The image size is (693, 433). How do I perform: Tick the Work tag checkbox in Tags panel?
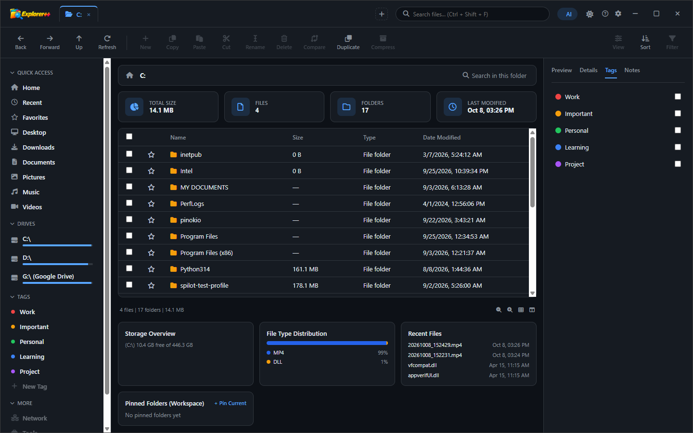(x=678, y=97)
